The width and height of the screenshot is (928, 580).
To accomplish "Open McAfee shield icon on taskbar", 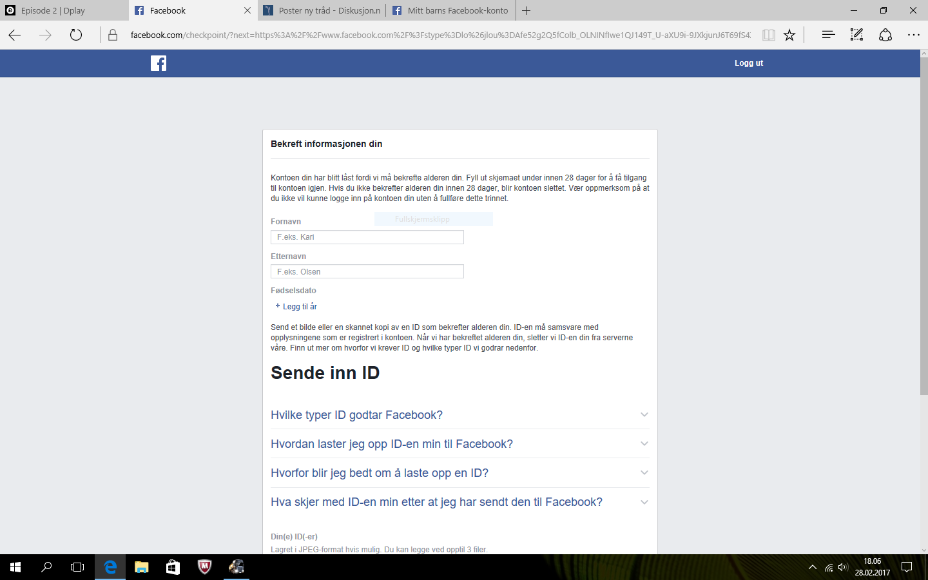I will [x=204, y=567].
